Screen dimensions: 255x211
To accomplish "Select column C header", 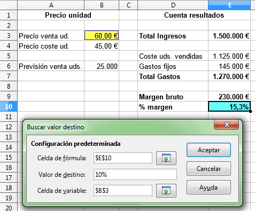I will pyautogui.click(x=128, y=5).
